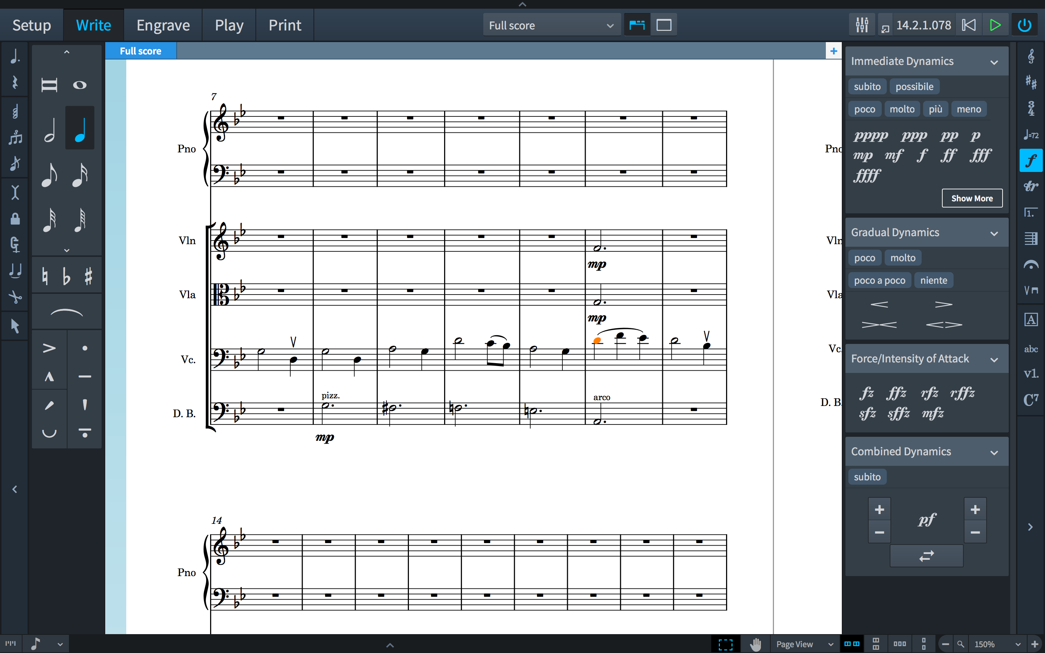Select the sharp accidental
Viewport: 1045px width, 653px height.
[x=89, y=276]
